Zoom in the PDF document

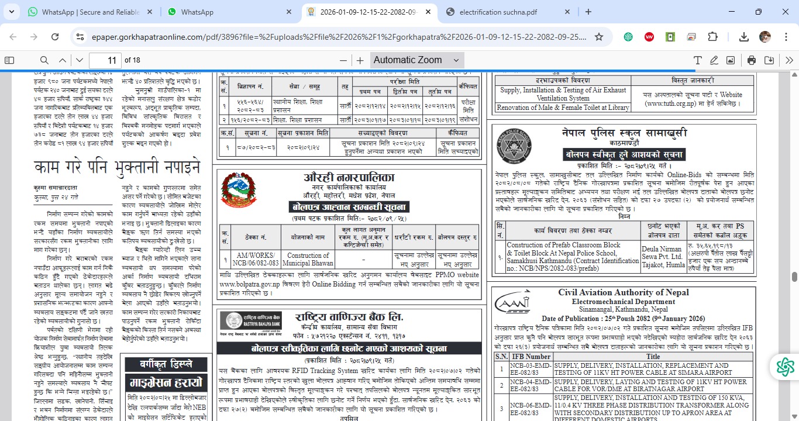pos(360,60)
